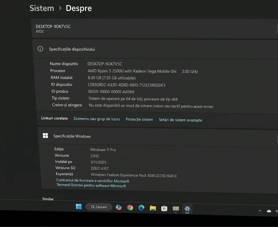Open Contractul de furnizare a serviciilor Microsoft
The image size is (278, 227).
click(x=92, y=181)
